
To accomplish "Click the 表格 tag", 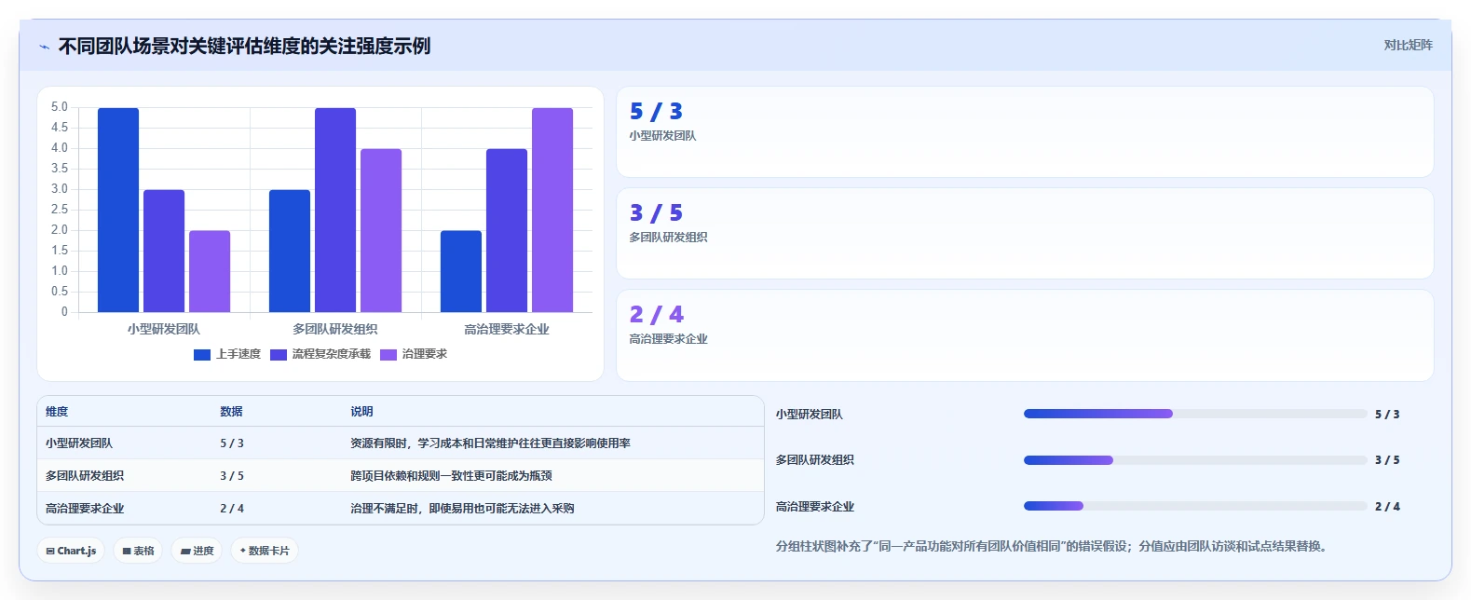I will click(138, 551).
